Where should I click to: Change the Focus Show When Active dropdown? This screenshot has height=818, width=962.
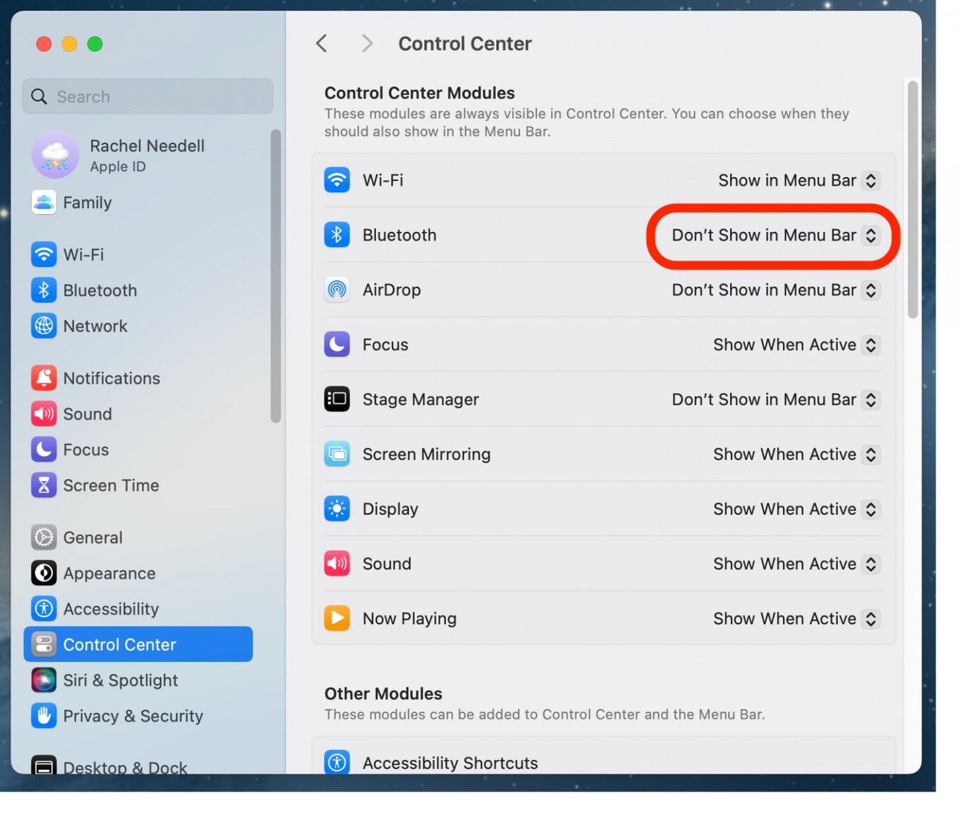coord(795,345)
